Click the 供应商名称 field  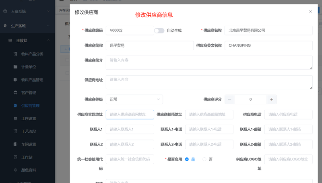tap(268, 30)
